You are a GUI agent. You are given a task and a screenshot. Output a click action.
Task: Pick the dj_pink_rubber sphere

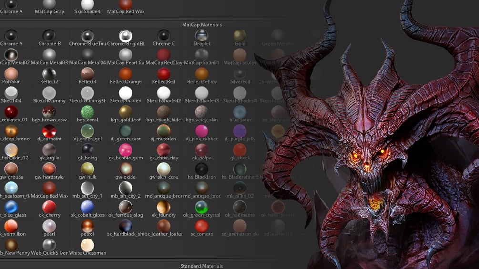pyautogui.click(x=202, y=131)
